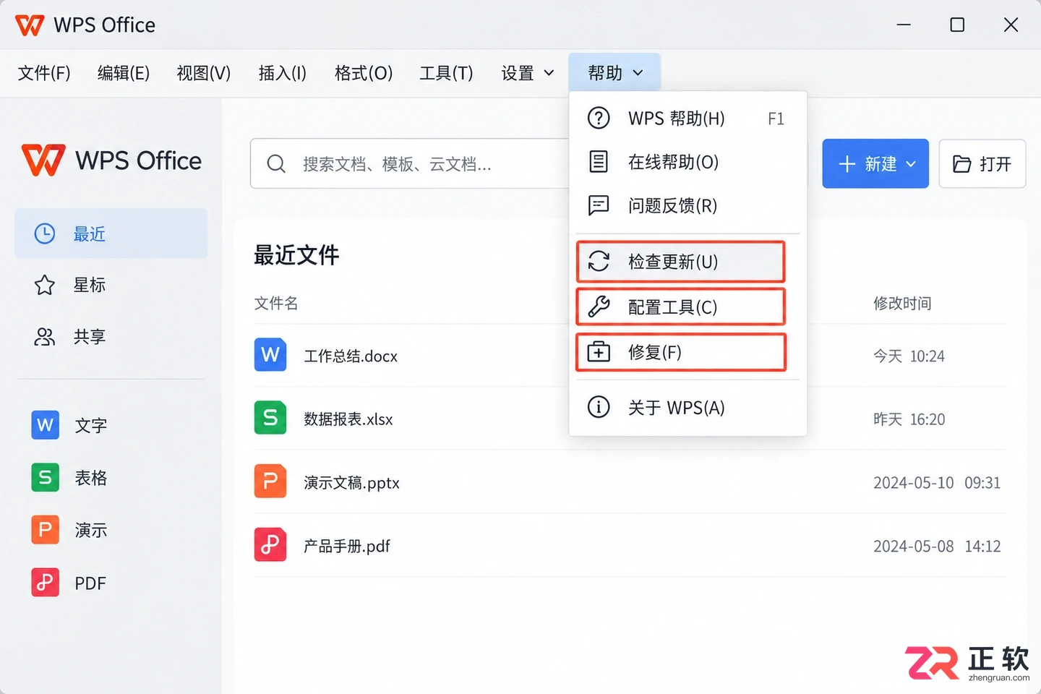This screenshot has height=694, width=1041.
Task: Click the Word icon beside 工作总结.docx
Action: coord(270,355)
